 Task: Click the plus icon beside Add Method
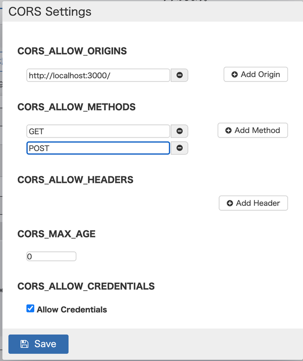(228, 130)
